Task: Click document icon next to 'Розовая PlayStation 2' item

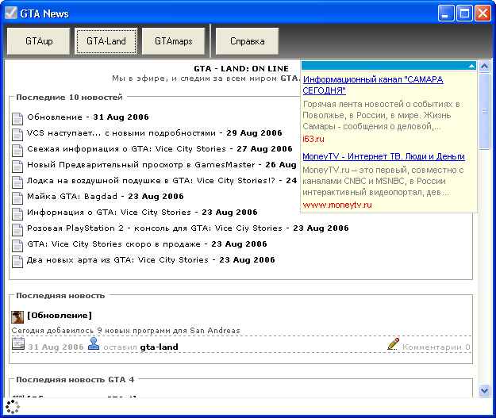Action: 17,228
